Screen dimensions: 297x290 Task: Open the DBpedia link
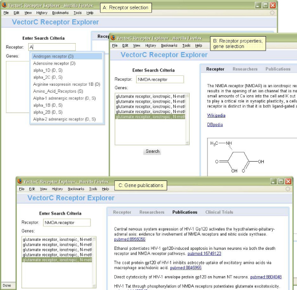click(x=215, y=124)
